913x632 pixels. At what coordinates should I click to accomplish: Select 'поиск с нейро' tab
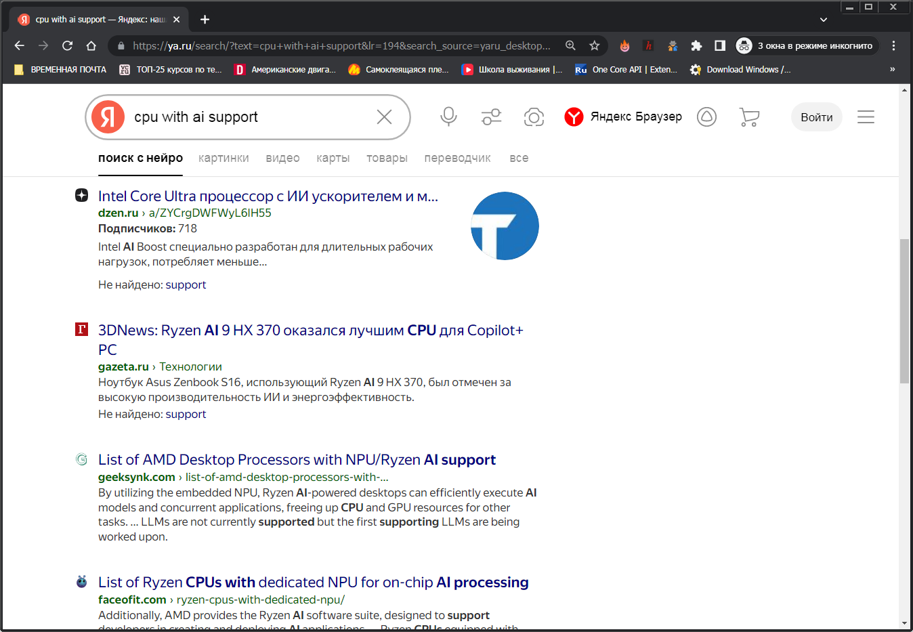click(140, 158)
